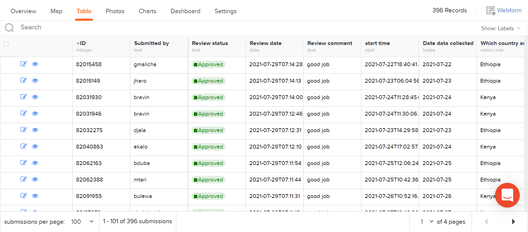Screen dimensions: 528x232
Task: Open the Webform icon link
Action: [x=491, y=11]
